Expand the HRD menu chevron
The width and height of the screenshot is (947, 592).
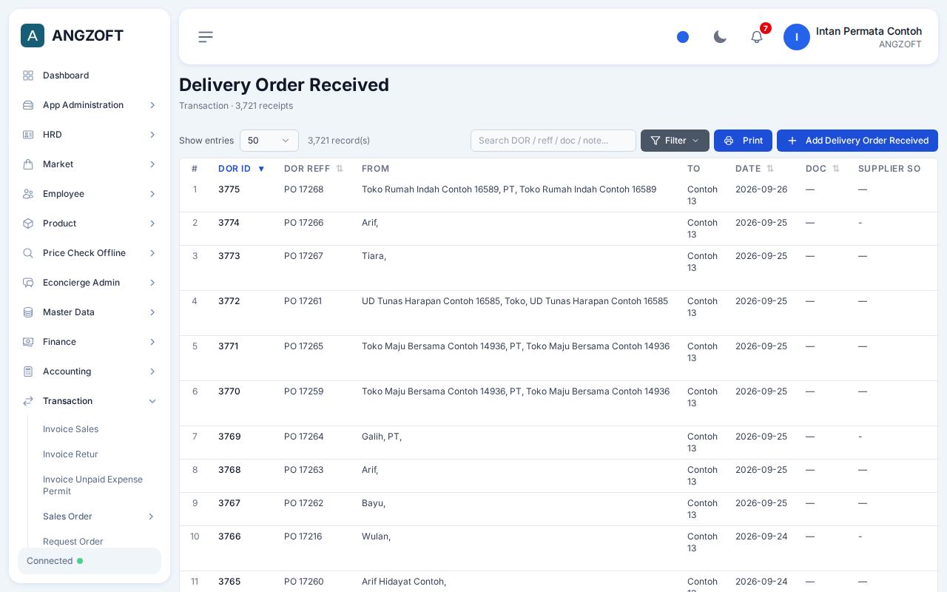coord(152,135)
